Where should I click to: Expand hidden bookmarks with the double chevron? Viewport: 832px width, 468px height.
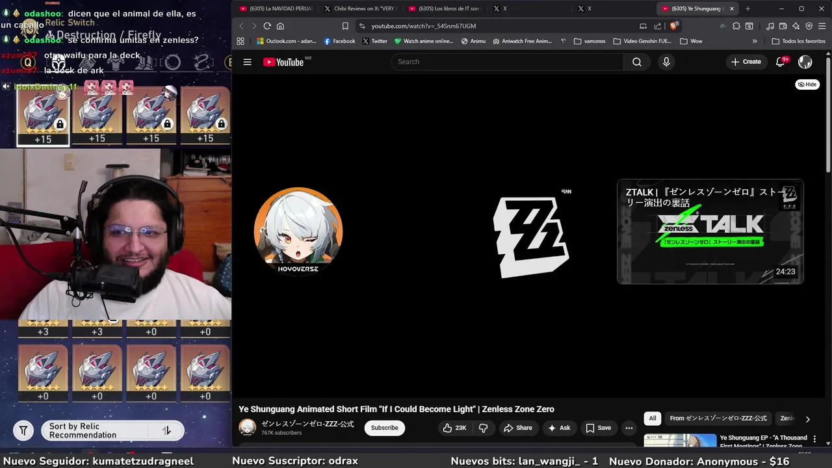tap(755, 41)
